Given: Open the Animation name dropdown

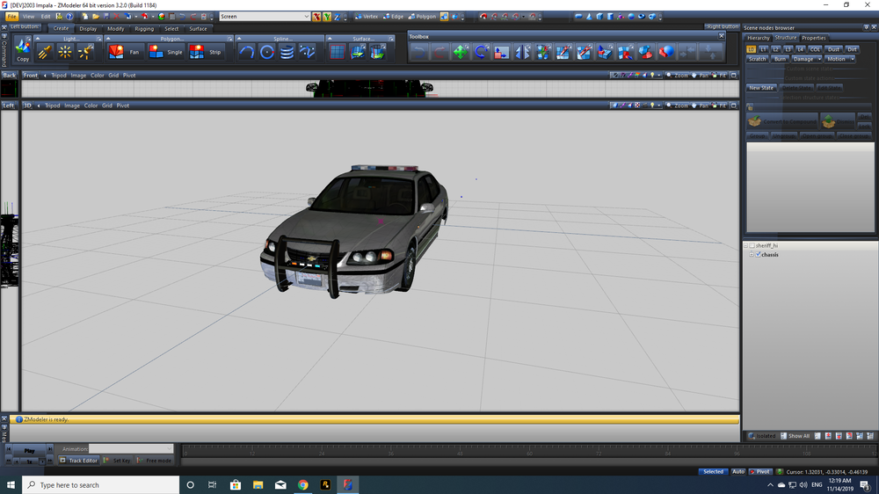Looking at the screenshot, I should [132, 449].
